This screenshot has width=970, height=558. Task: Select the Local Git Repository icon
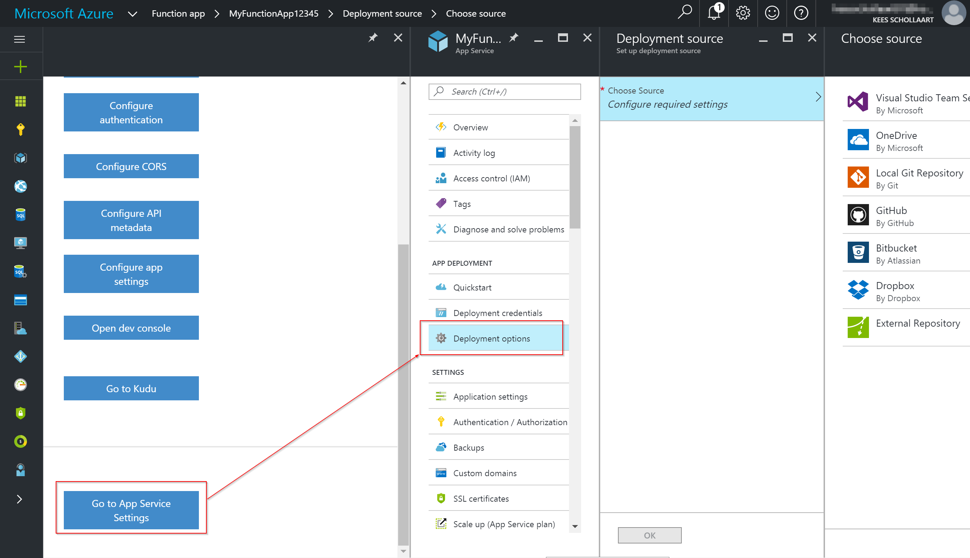tap(857, 177)
